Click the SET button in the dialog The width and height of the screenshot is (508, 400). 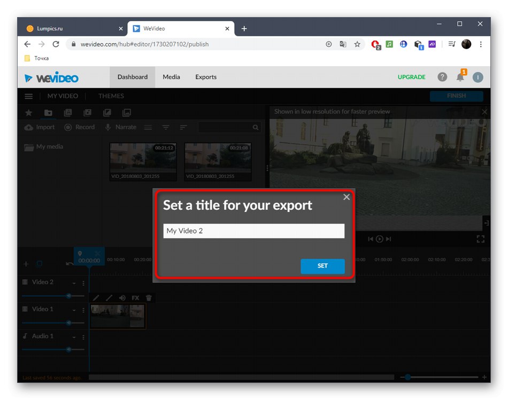tap(322, 266)
